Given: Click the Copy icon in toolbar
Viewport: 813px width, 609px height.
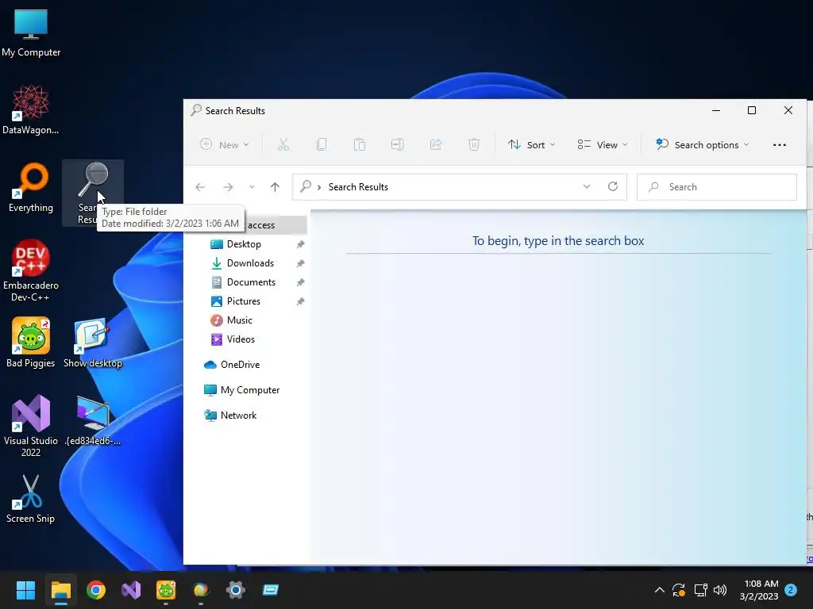Looking at the screenshot, I should 322,145.
